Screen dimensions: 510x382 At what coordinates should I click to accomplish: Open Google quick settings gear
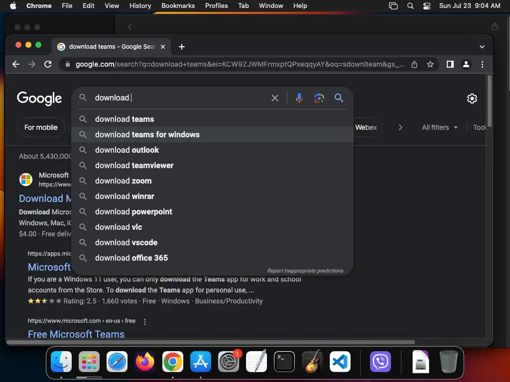(472, 98)
